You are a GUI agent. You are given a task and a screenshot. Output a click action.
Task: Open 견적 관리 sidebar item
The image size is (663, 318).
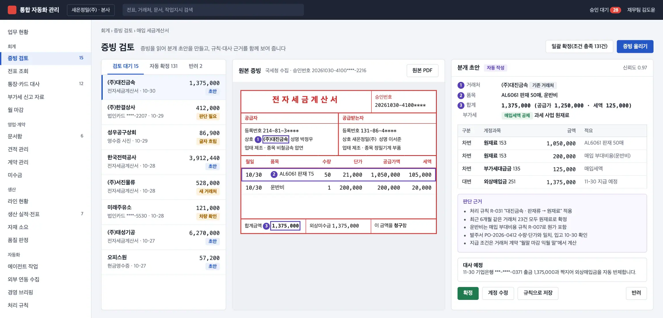pyautogui.click(x=45, y=149)
